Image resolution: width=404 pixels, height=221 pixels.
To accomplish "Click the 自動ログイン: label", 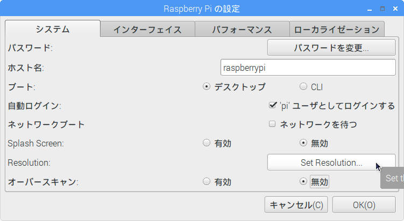I will click(34, 106).
